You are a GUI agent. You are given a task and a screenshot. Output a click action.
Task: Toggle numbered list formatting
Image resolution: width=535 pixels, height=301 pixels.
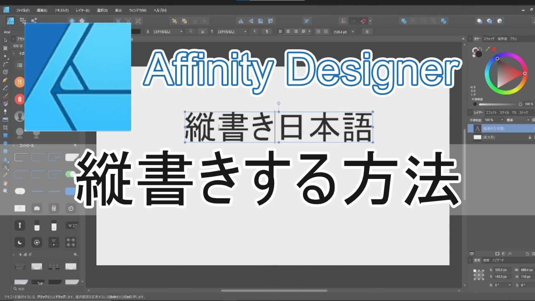[x=325, y=31]
